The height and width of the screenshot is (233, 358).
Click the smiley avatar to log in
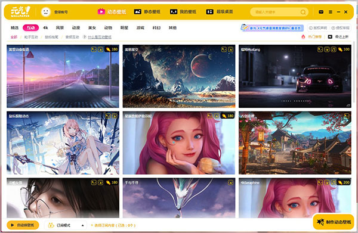tap(46, 12)
